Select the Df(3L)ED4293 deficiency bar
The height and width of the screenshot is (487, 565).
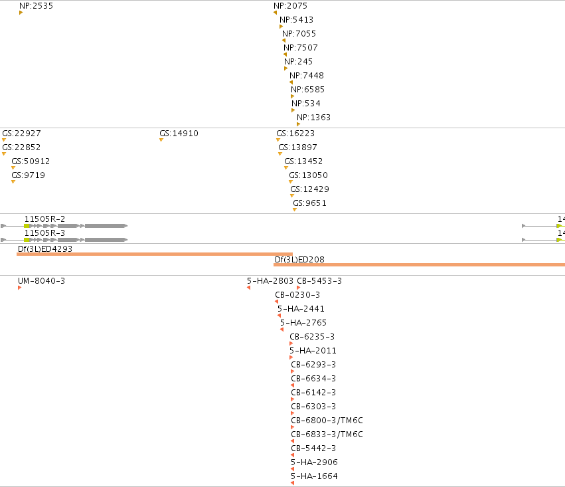pos(155,254)
